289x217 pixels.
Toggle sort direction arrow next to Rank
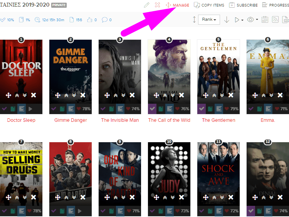tap(227, 20)
